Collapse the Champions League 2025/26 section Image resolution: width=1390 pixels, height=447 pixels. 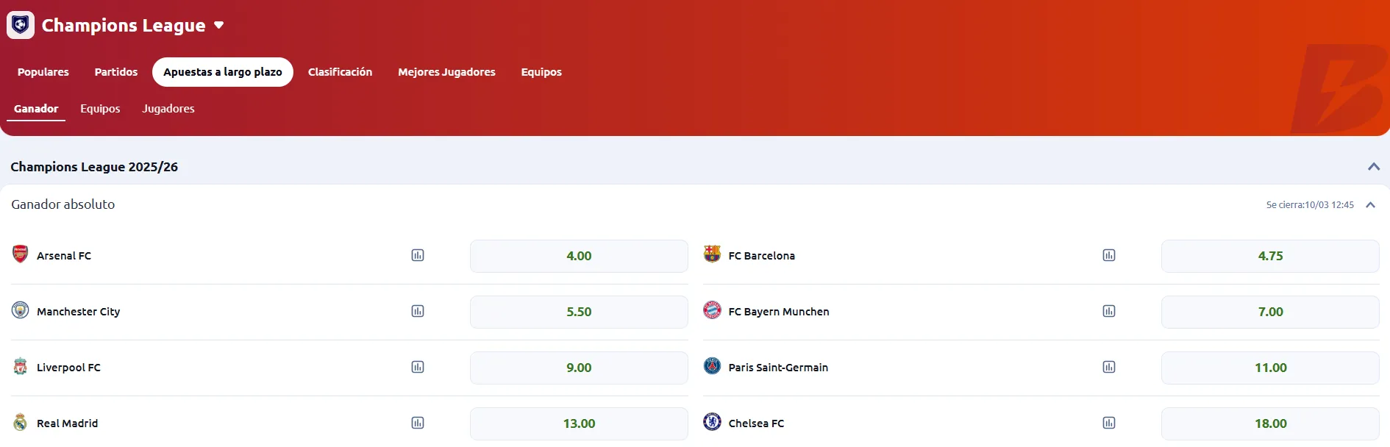pyautogui.click(x=1373, y=167)
